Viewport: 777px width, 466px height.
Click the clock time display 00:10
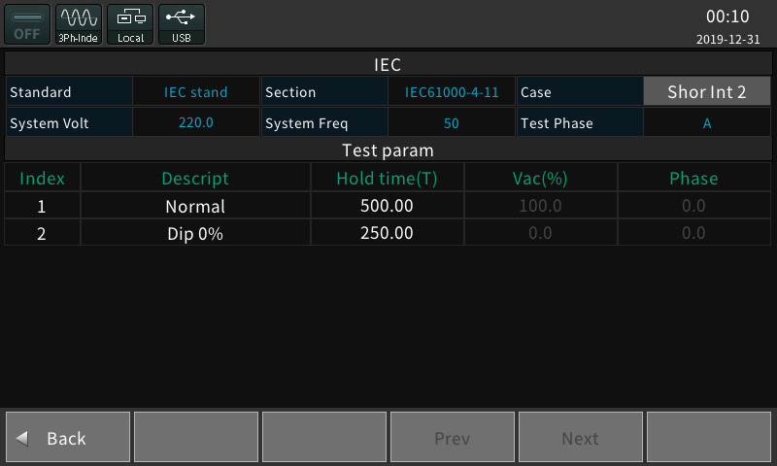click(727, 17)
